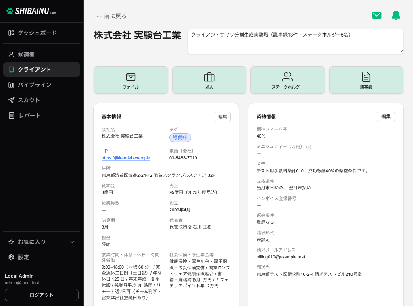Open the notifications bell icon
The width and height of the screenshot is (413, 306).
(x=396, y=16)
